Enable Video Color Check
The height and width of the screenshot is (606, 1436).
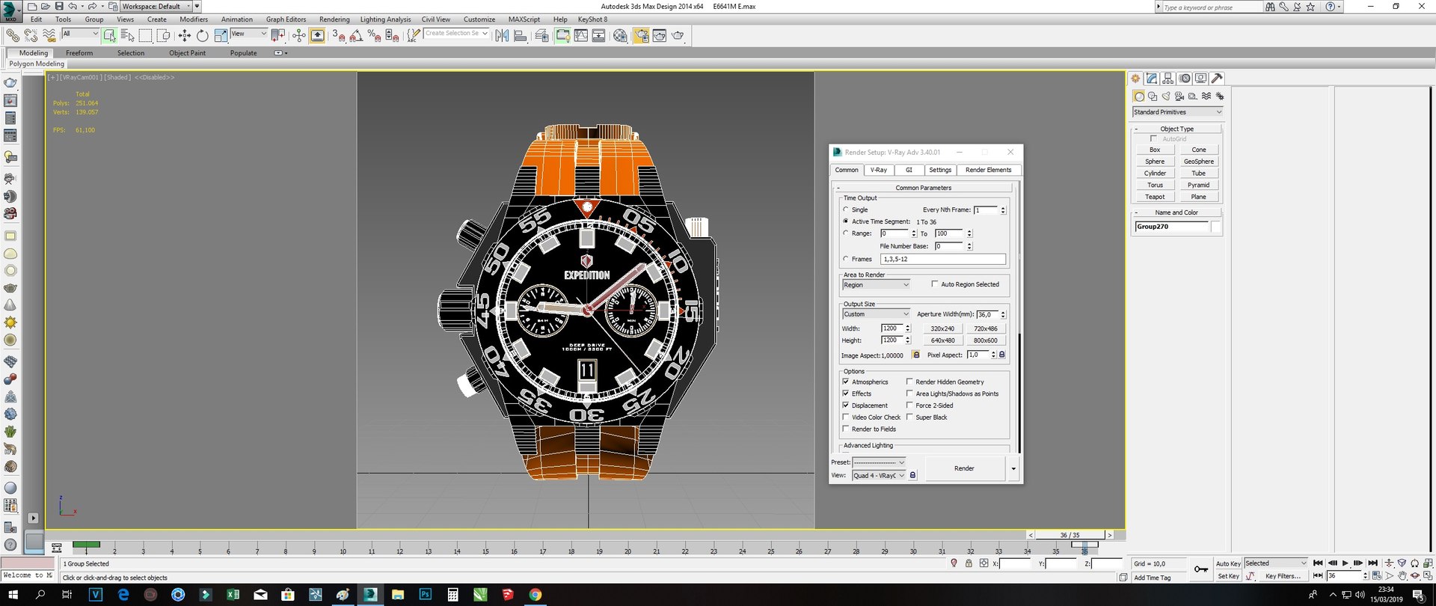click(846, 417)
